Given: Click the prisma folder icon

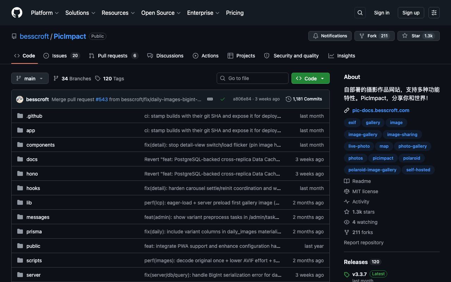Looking at the screenshot, I should 20,231.
